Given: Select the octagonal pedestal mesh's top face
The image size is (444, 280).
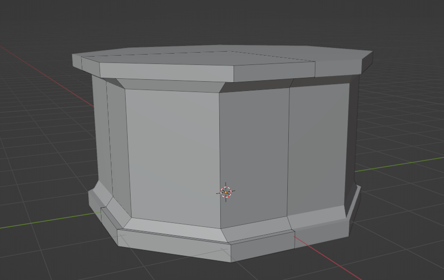Looking at the screenshot, I should pyautogui.click(x=222, y=56).
